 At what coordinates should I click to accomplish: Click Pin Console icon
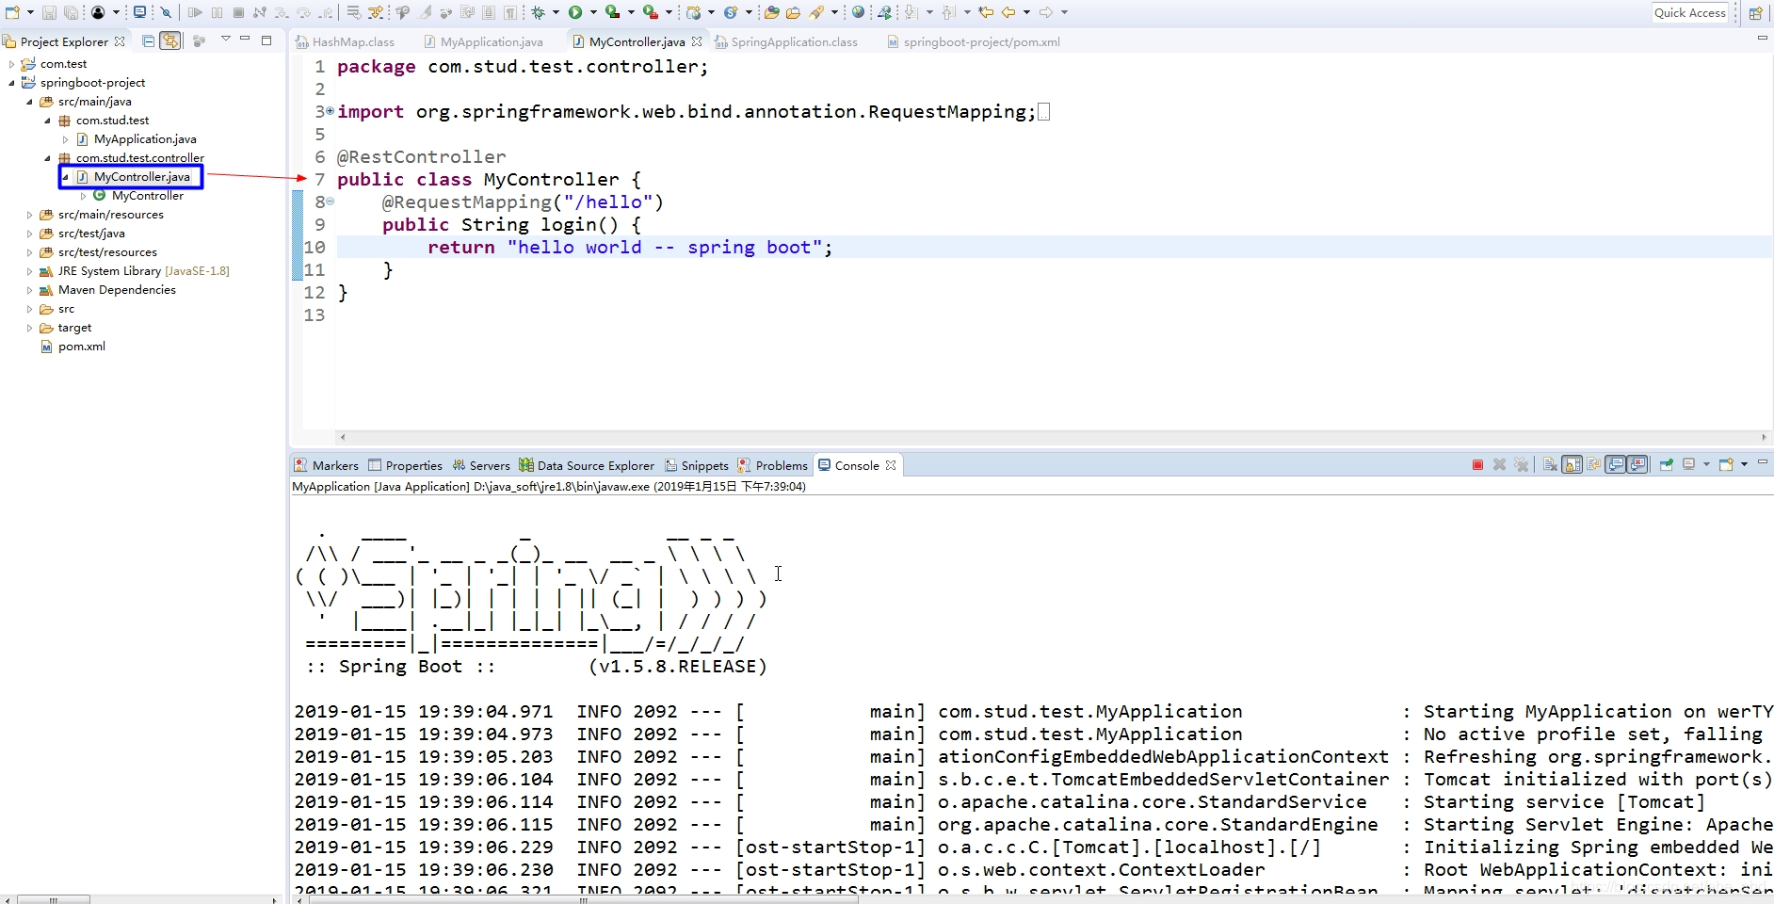[1666, 465]
